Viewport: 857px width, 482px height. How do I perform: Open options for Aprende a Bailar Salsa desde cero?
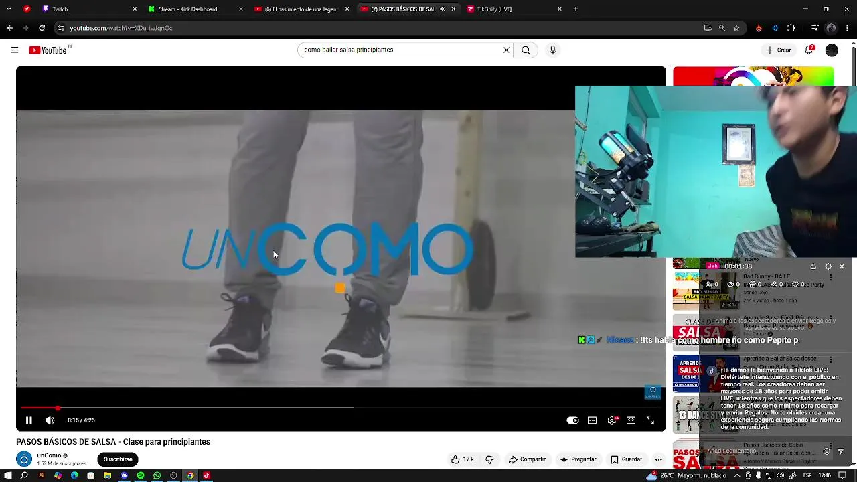[831, 360]
